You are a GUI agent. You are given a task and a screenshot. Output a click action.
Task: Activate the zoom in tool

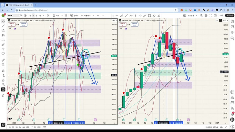[x=3, y=65]
